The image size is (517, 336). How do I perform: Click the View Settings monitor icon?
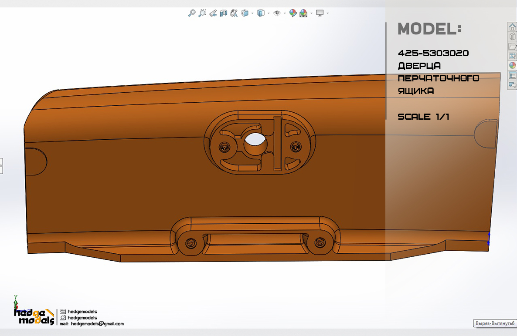320,13
